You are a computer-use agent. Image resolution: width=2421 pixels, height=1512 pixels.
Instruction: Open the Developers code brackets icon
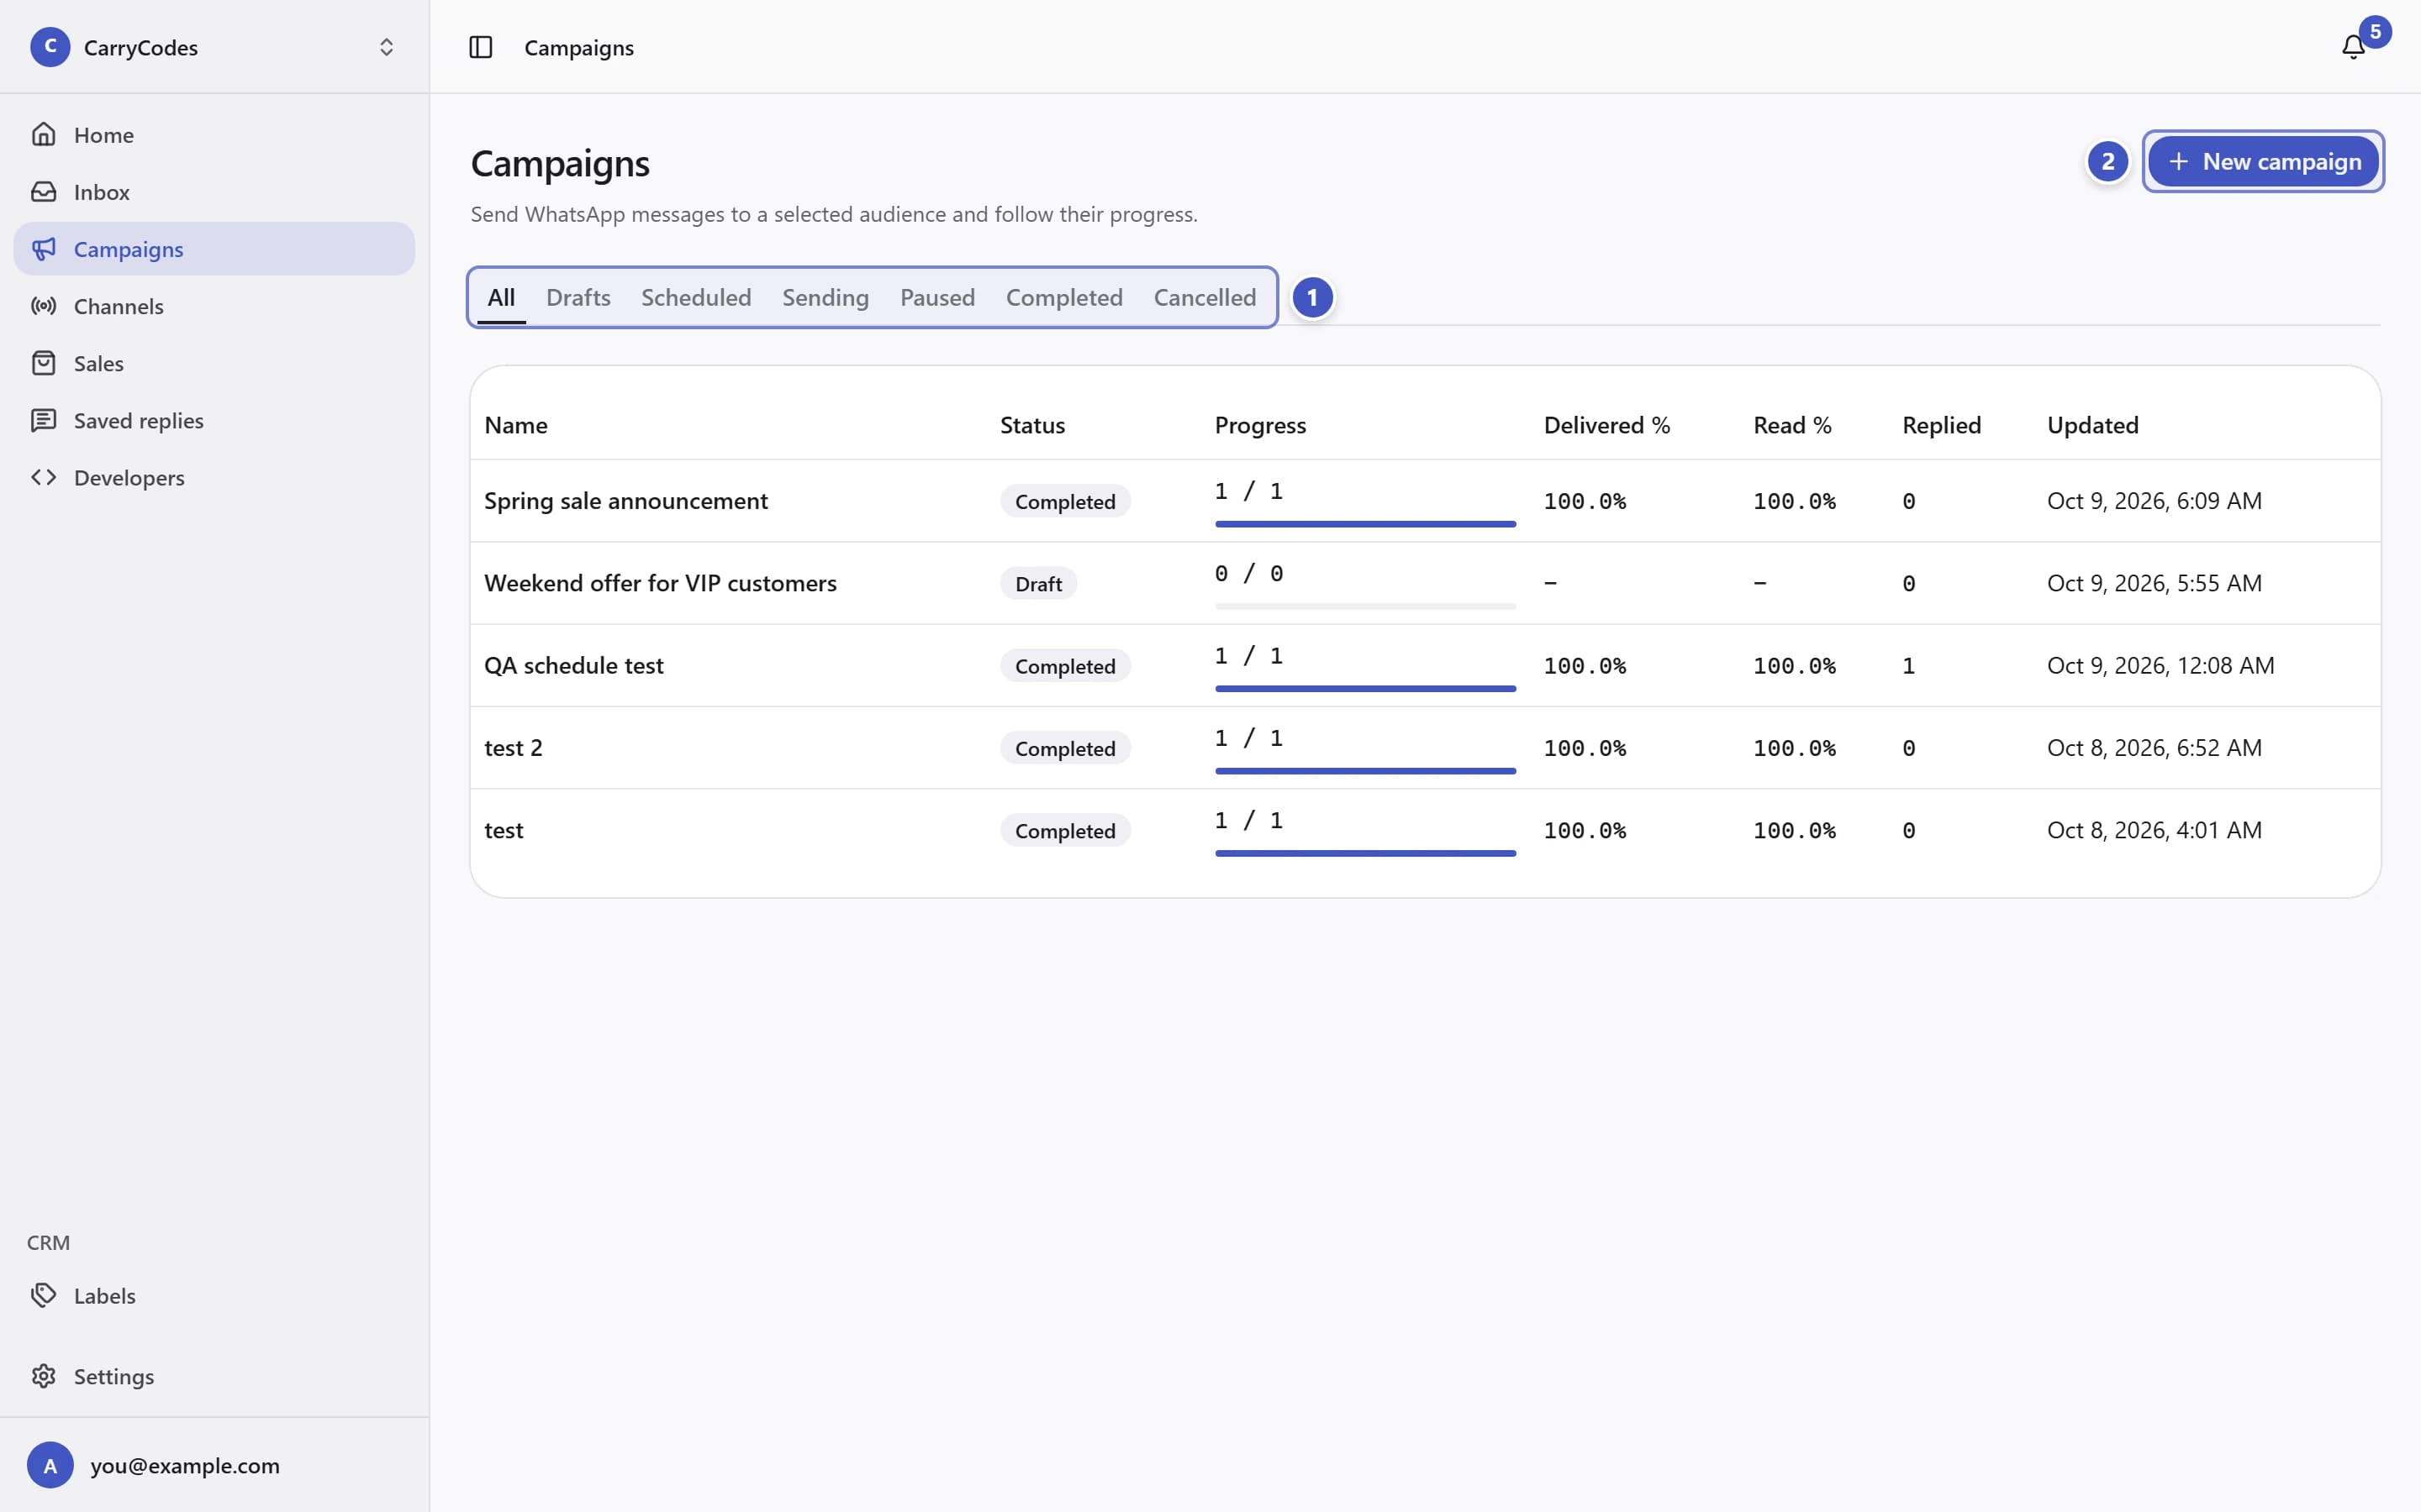[x=43, y=477]
